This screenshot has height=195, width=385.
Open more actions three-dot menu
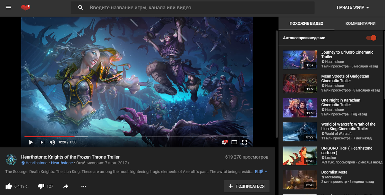84,186
